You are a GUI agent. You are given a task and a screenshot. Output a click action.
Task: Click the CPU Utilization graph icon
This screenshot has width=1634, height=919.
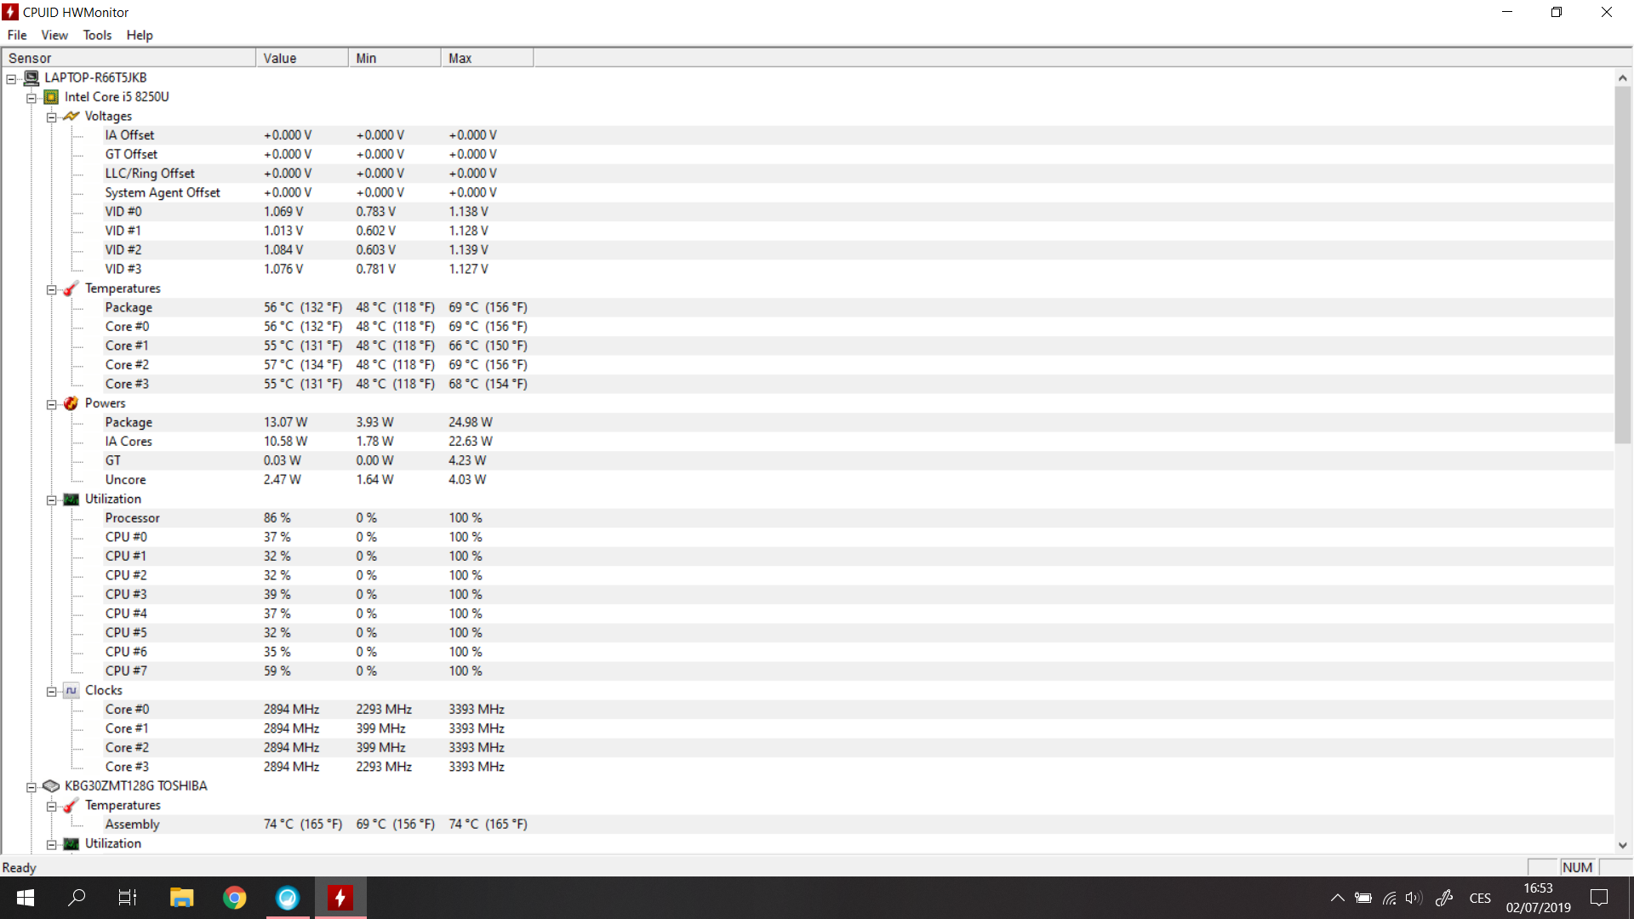pos(71,499)
